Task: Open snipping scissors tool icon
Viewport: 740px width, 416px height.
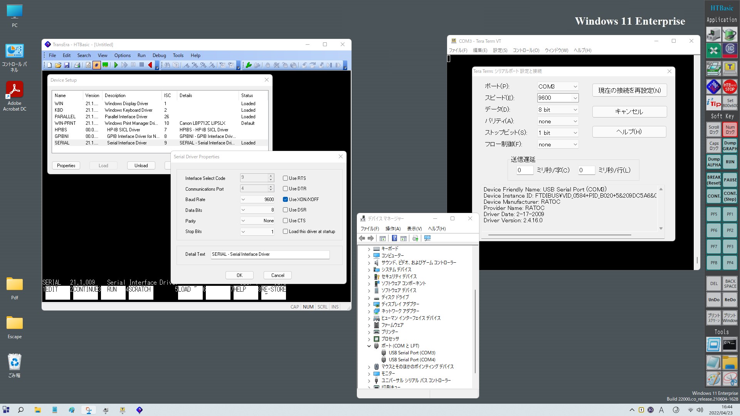Action: click(x=730, y=379)
